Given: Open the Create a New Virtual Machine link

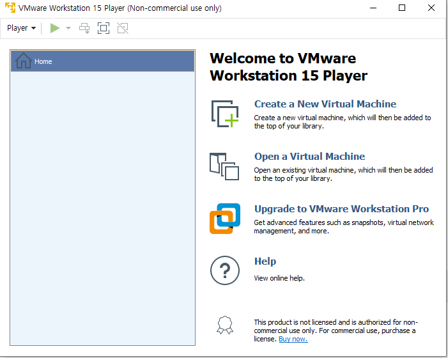Looking at the screenshot, I should point(325,104).
